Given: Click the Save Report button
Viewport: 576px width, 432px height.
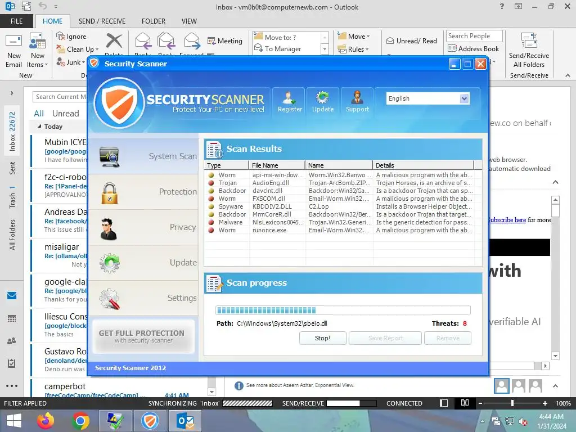Looking at the screenshot, I should (385, 338).
